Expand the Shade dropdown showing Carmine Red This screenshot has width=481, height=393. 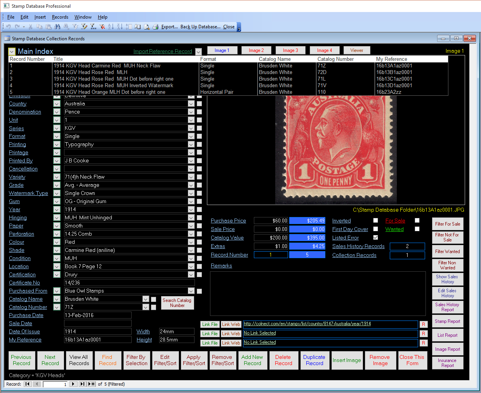[x=191, y=250]
